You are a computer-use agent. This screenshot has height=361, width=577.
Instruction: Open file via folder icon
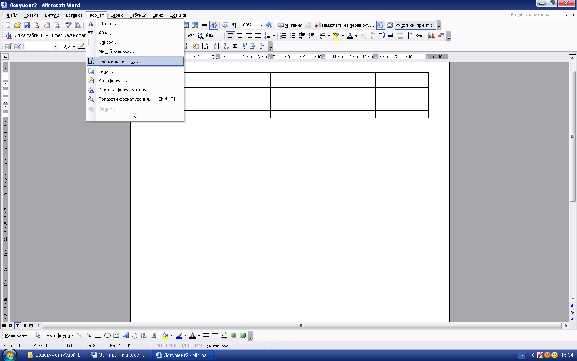pos(17,25)
